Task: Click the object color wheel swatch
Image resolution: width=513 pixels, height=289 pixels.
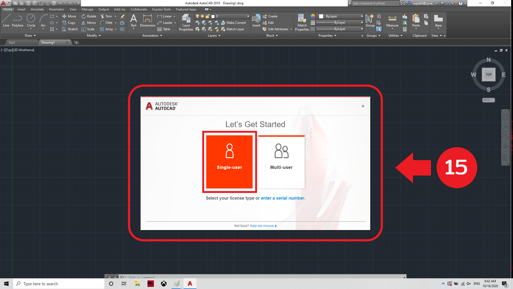Action: coord(313,16)
